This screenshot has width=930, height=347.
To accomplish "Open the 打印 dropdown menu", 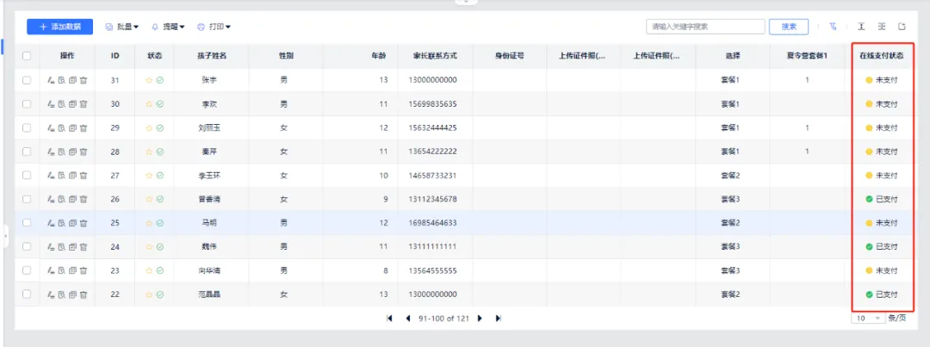I will (214, 28).
